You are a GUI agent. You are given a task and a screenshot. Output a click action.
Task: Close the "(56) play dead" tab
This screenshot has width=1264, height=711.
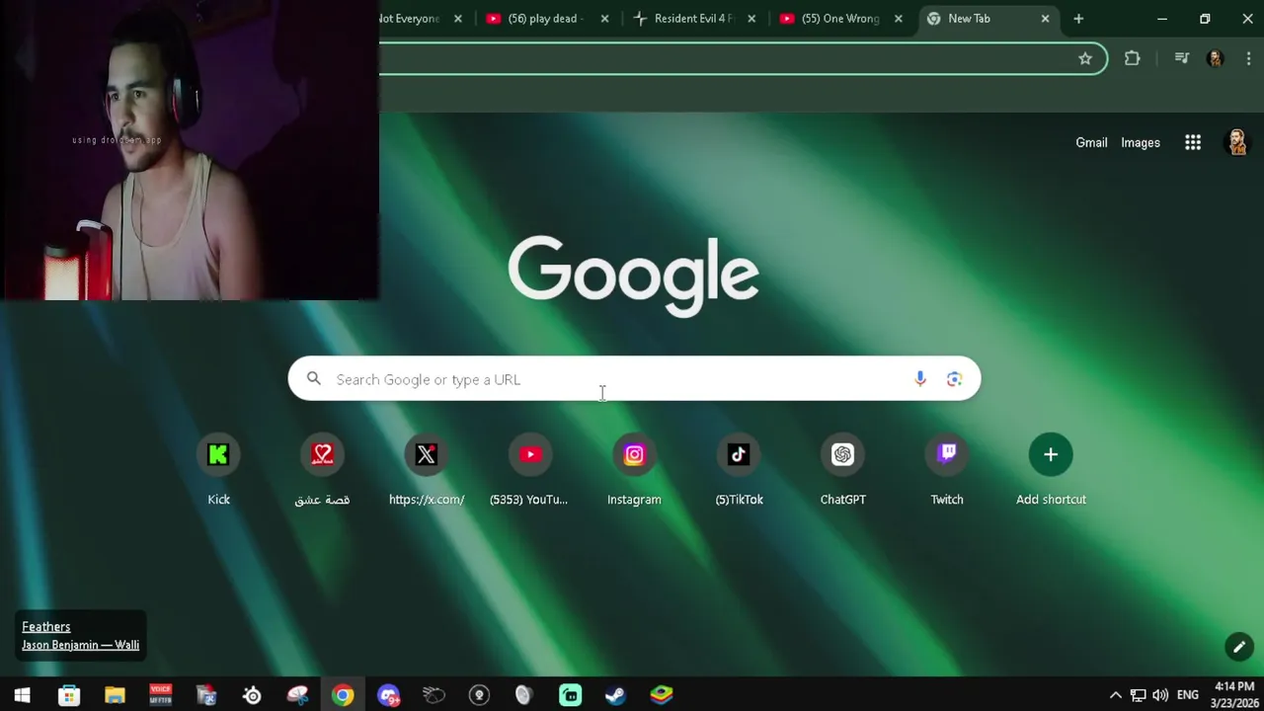click(604, 19)
